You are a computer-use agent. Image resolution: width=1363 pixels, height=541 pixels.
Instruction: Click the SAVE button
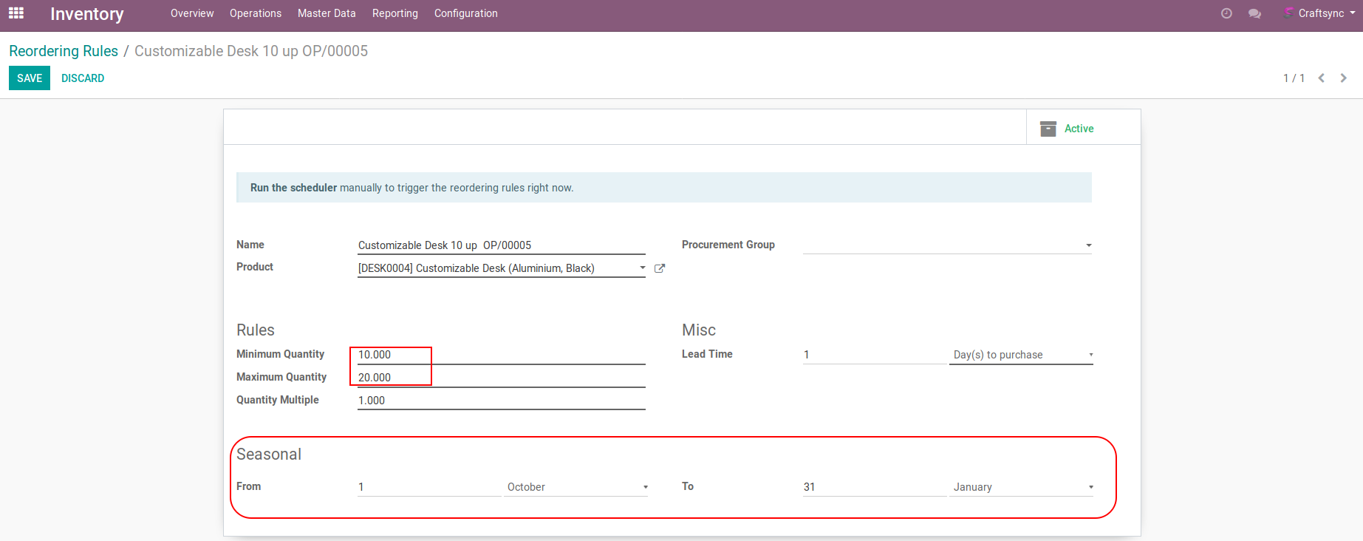(30, 78)
